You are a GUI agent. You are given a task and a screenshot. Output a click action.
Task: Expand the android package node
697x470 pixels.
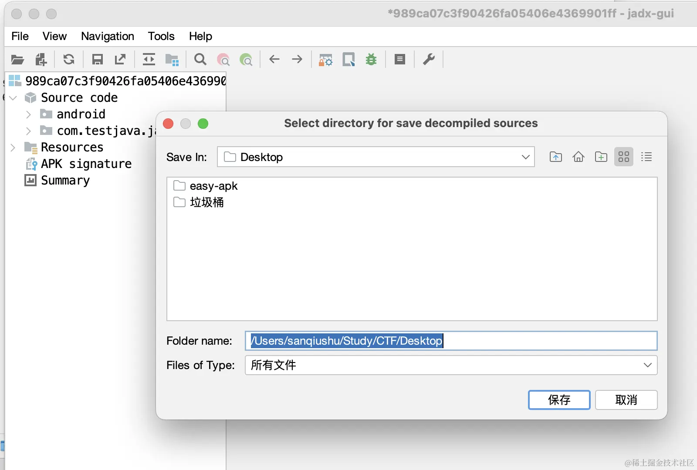coord(28,114)
